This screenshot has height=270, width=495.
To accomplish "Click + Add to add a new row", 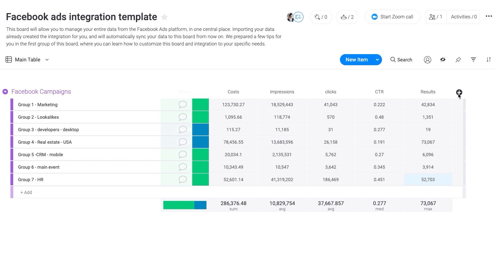I will coord(26,192).
